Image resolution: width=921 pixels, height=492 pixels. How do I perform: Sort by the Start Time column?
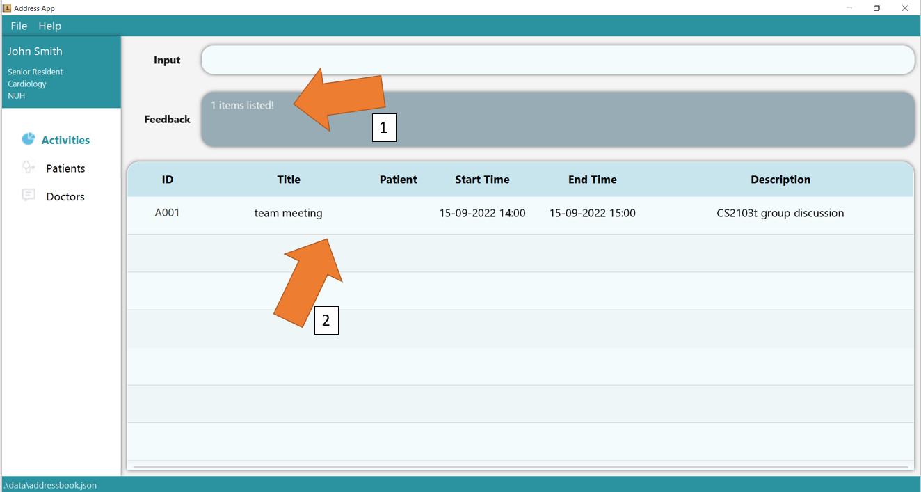pyautogui.click(x=482, y=180)
